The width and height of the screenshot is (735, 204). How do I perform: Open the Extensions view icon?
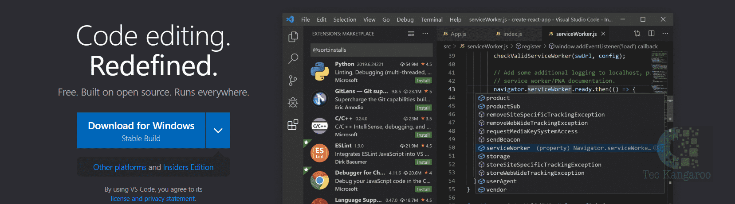click(x=293, y=125)
